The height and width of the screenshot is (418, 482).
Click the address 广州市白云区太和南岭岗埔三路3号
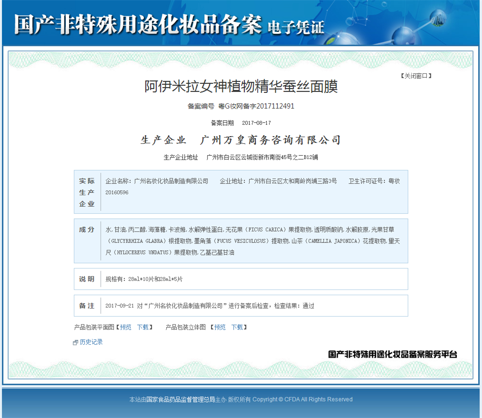coord(292,181)
